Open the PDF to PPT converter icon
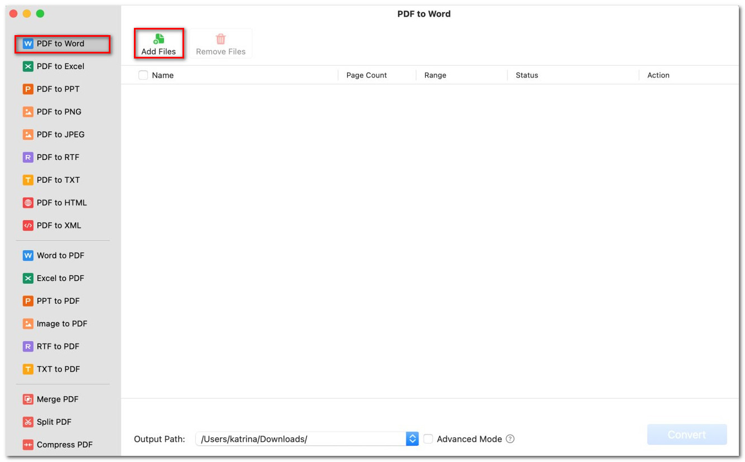Image resolution: width=745 pixels, height=462 pixels. 28,89
